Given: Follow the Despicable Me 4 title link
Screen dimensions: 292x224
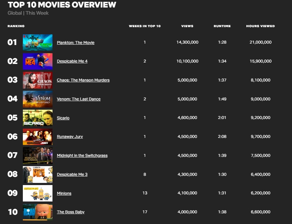Looking at the screenshot, I should click(72, 61).
